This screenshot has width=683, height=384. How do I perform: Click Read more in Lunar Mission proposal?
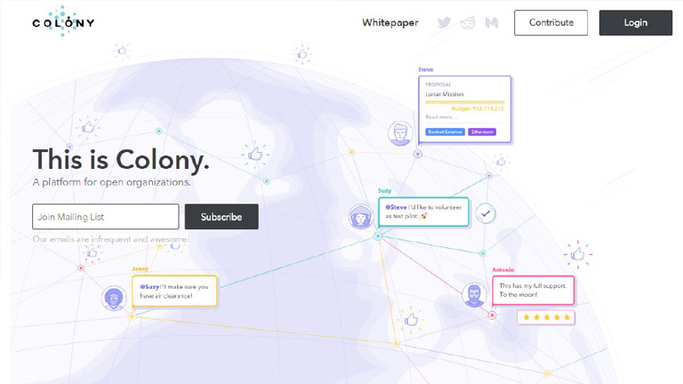[x=440, y=116]
